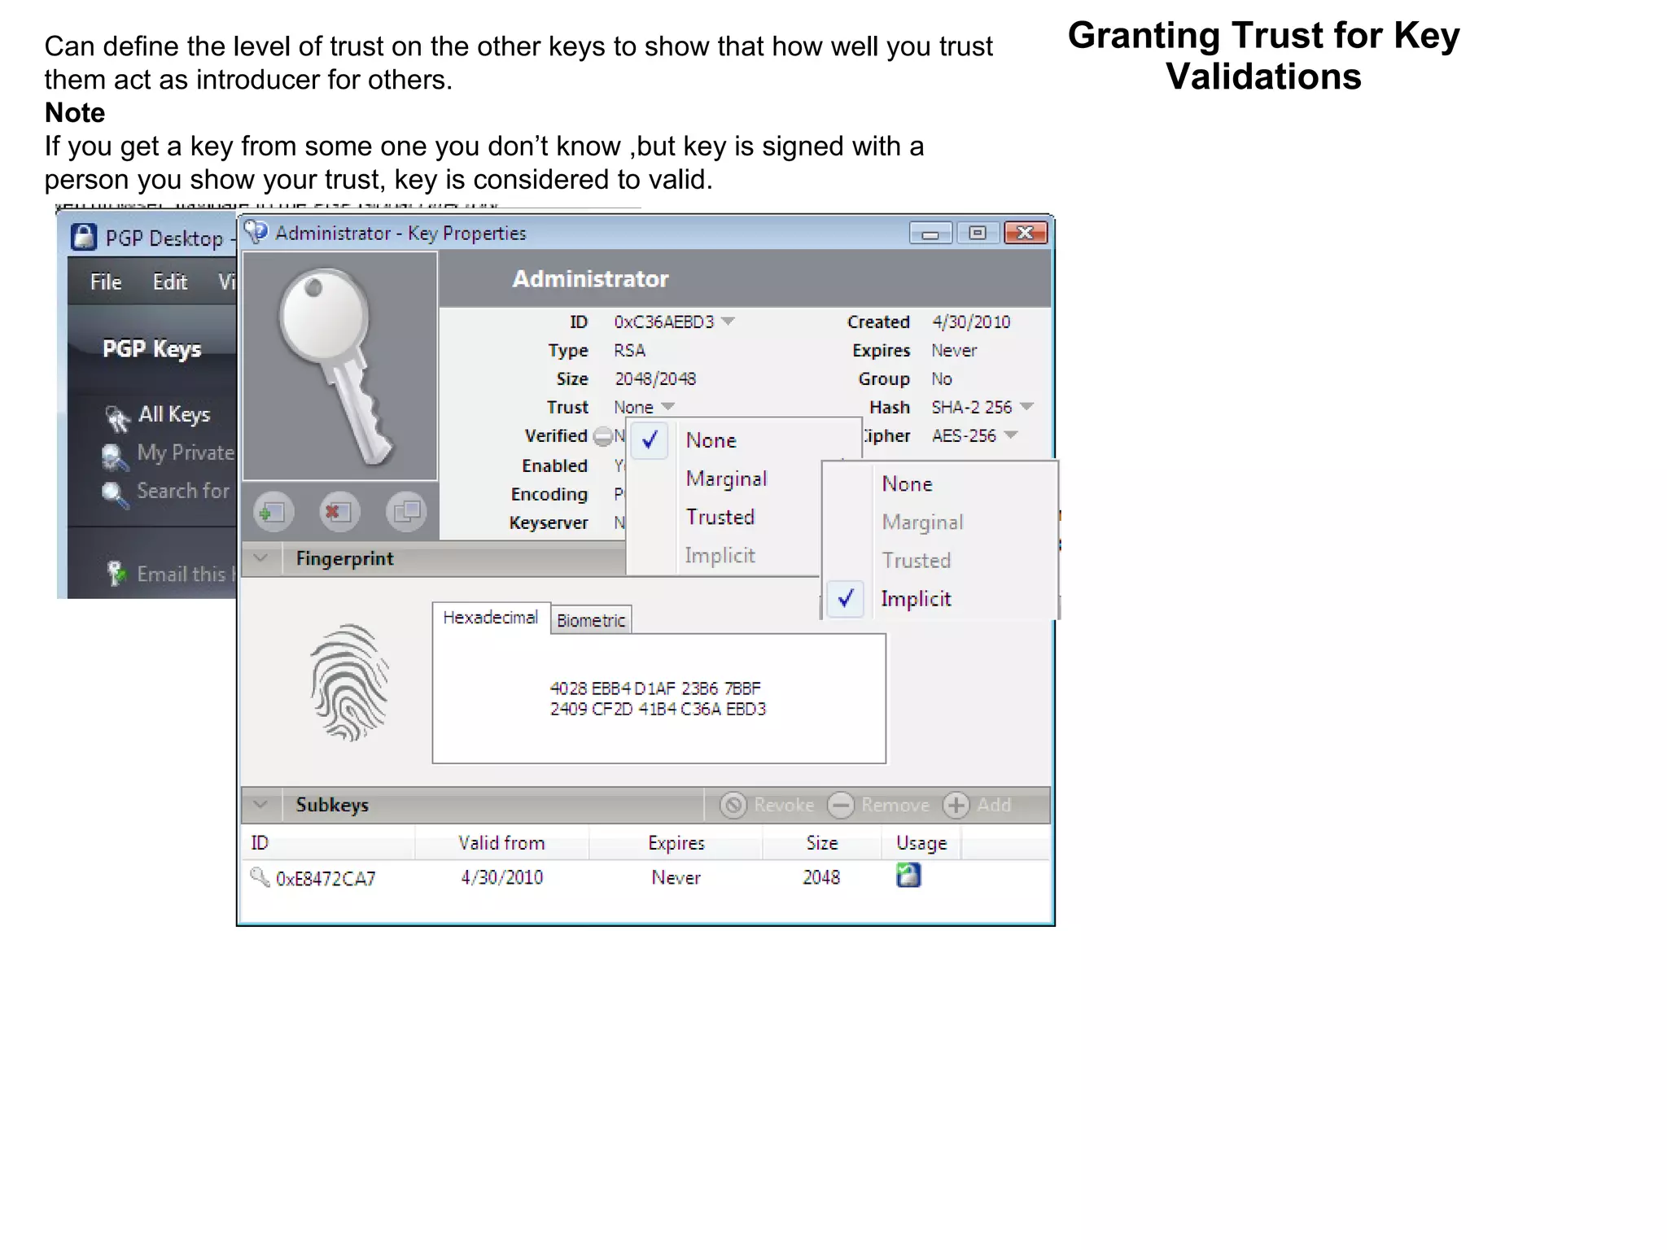Click the PGP Desktop padlock title icon

(x=84, y=237)
